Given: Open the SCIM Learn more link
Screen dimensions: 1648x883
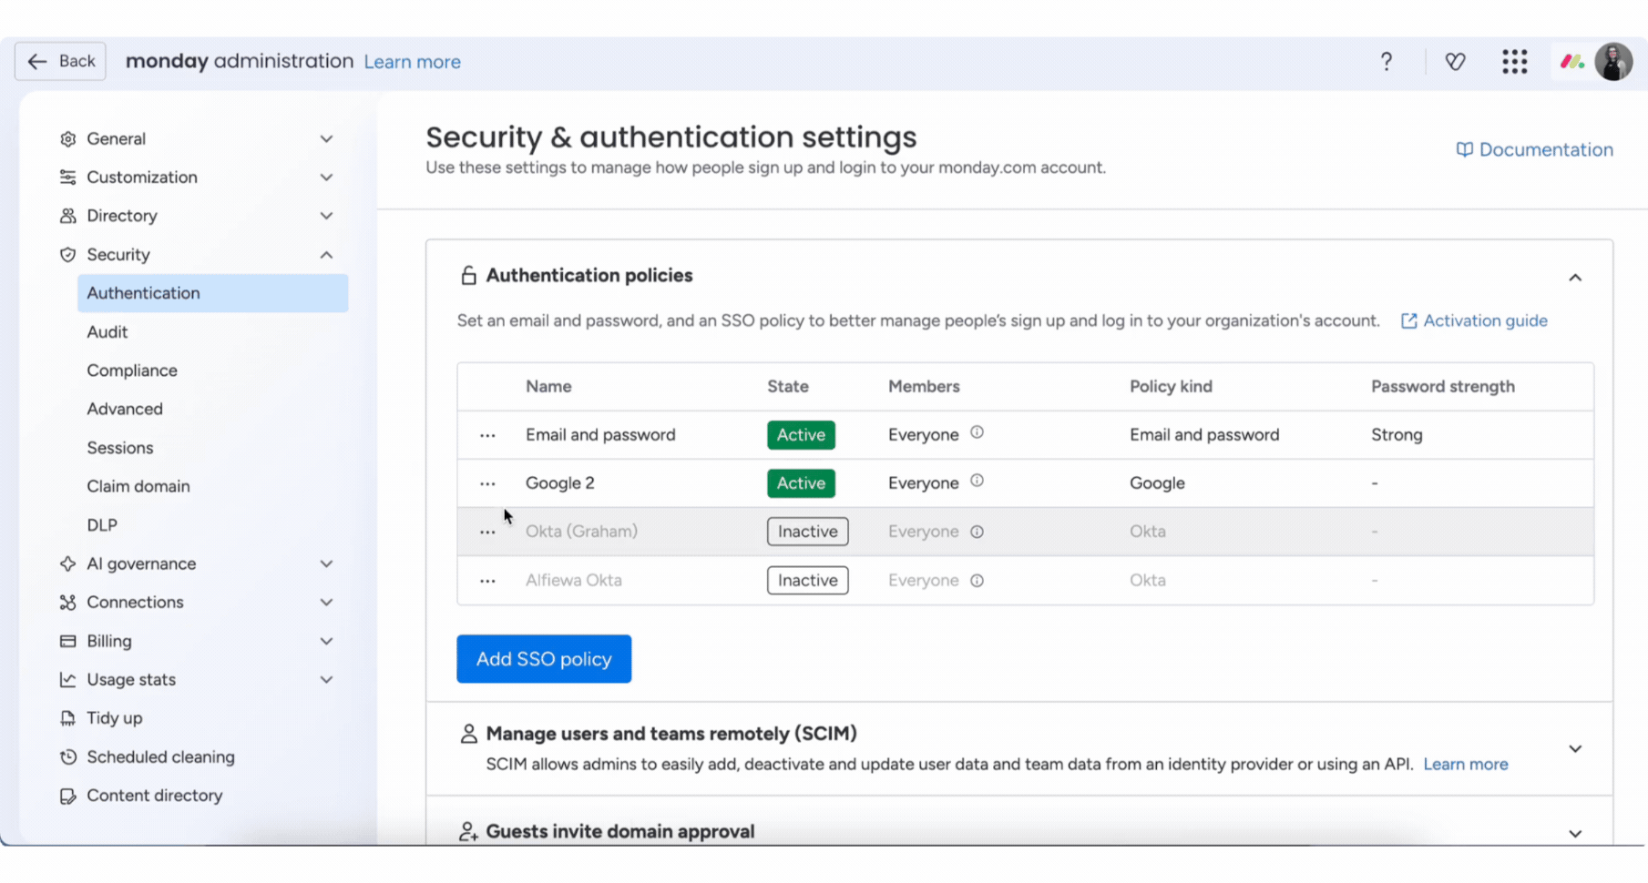Looking at the screenshot, I should coord(1465,764).
